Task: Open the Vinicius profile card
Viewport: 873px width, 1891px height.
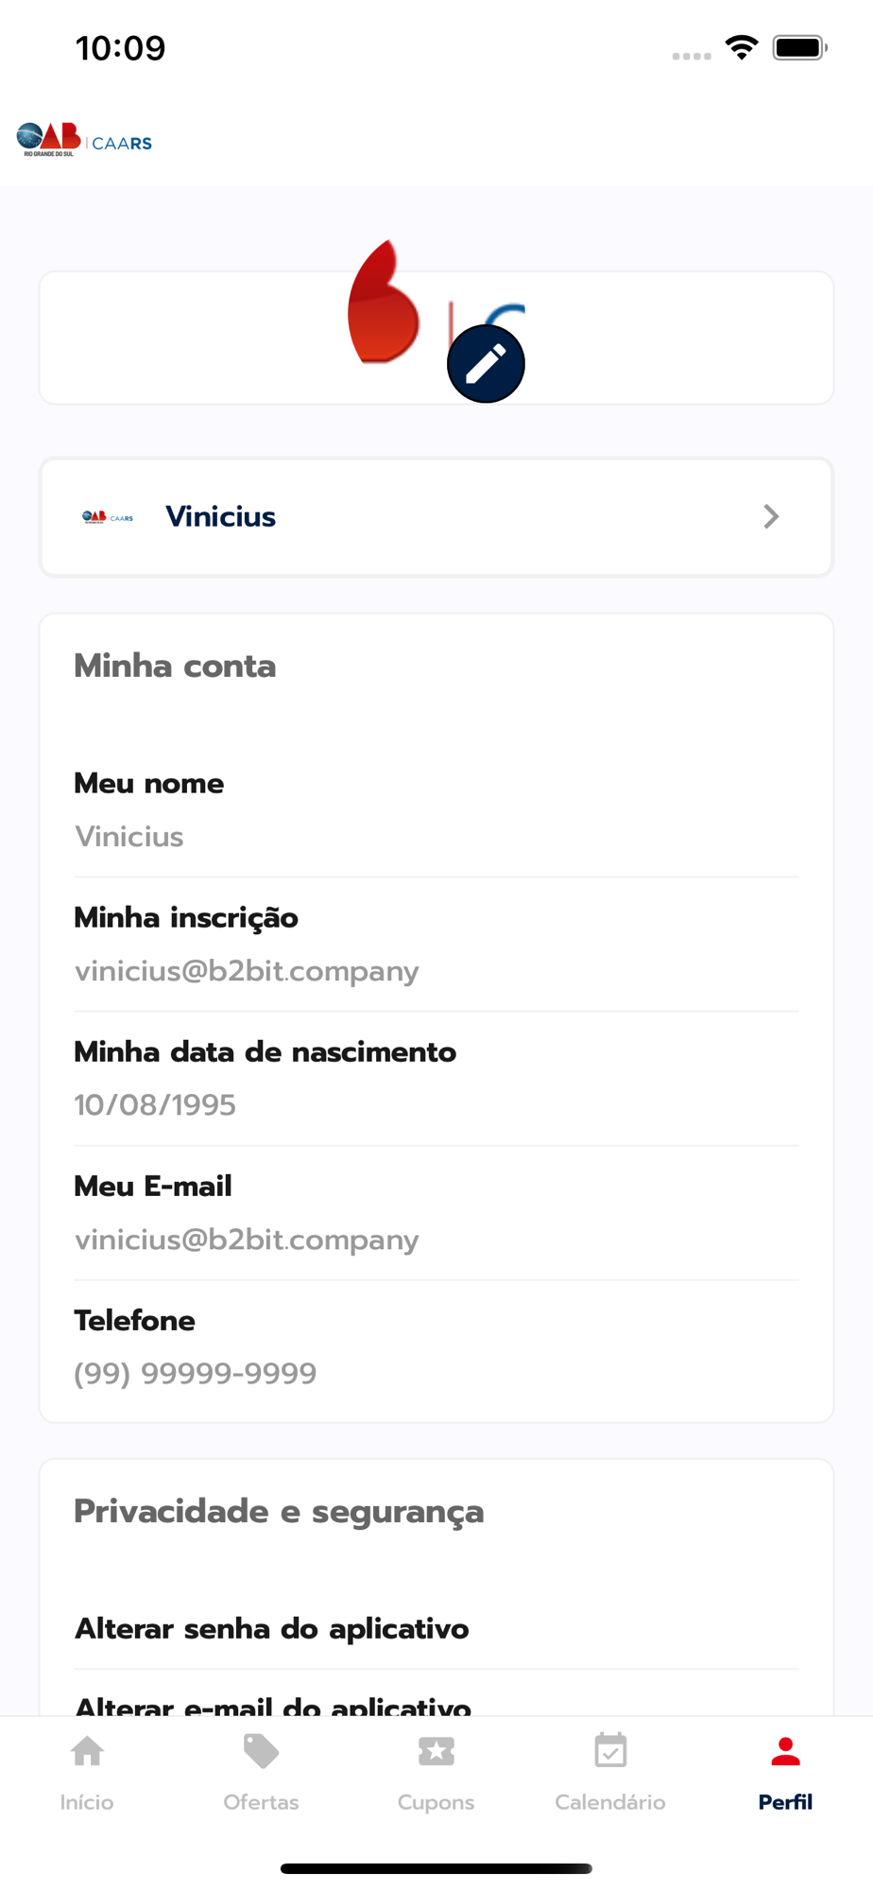Action: (435, 517)
